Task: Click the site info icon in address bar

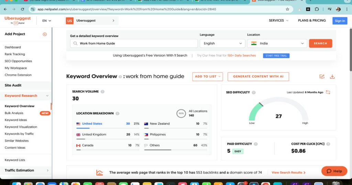Action: coord(33,9)
